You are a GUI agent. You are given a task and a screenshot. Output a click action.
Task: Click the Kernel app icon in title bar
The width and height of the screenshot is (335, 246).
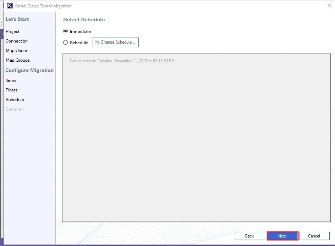coord(10,6)
